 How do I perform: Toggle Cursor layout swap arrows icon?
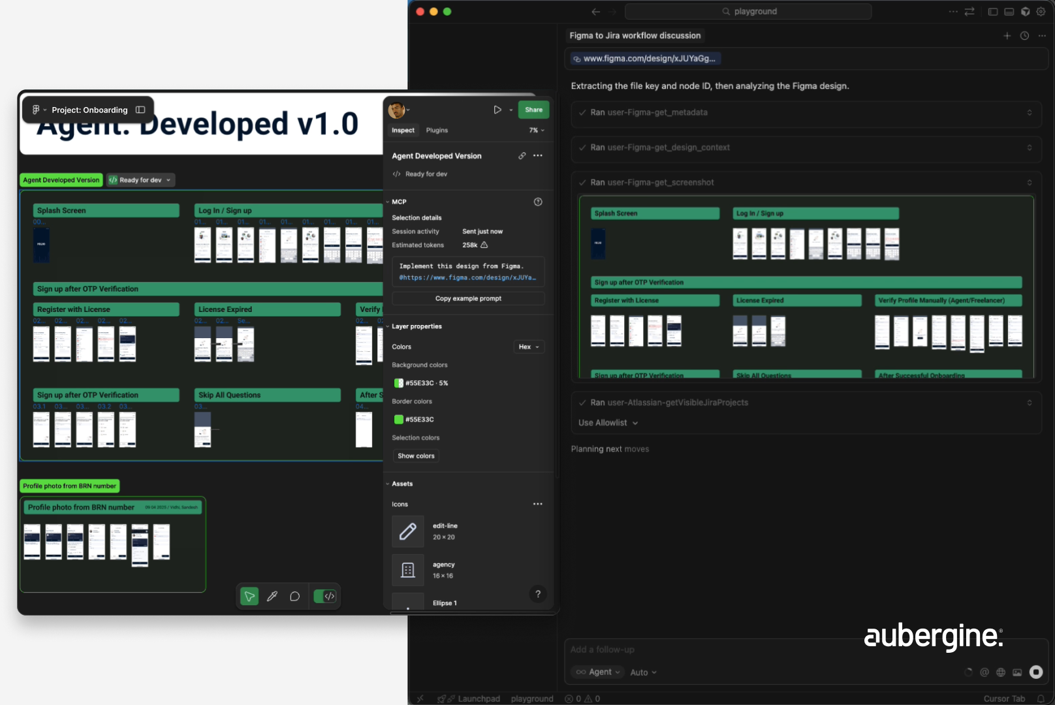(969, 12)
